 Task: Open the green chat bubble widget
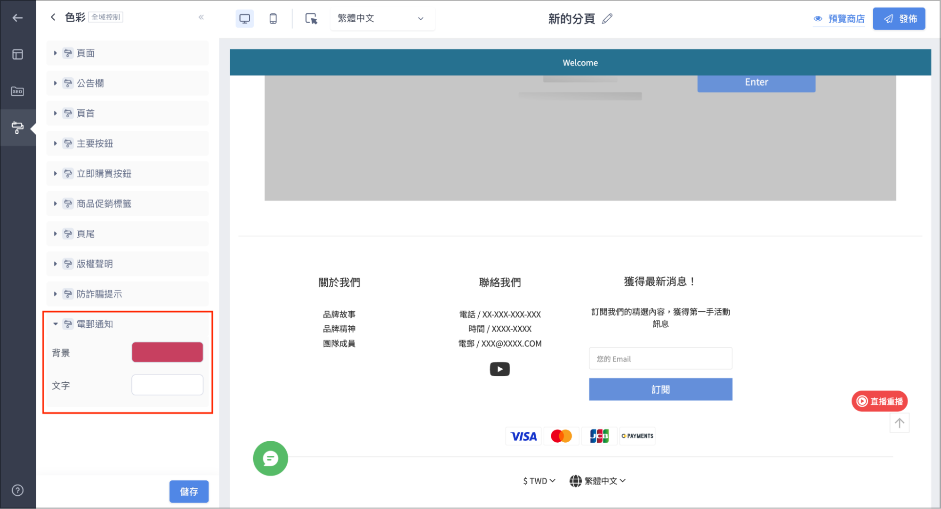[270, 458]
